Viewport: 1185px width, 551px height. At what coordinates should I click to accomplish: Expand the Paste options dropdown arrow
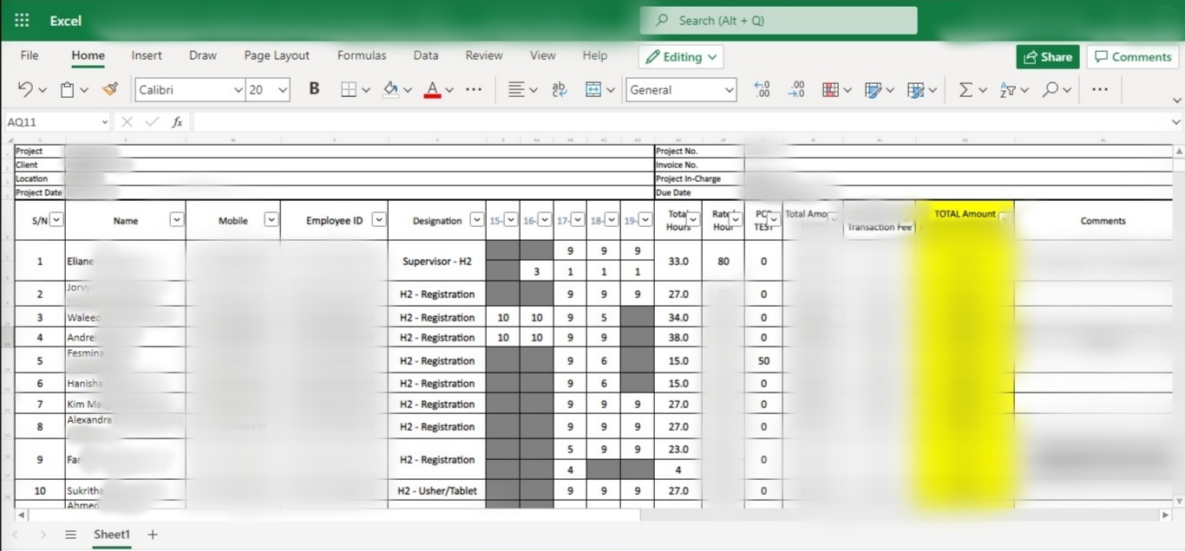[x=84, y=90]
